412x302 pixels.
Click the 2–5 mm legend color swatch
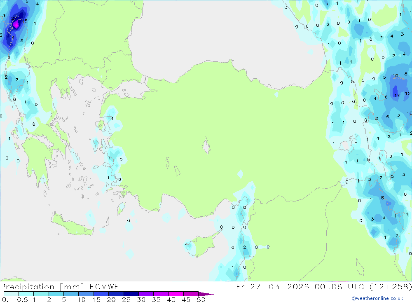pyautogui.click(x=56, y=294)
